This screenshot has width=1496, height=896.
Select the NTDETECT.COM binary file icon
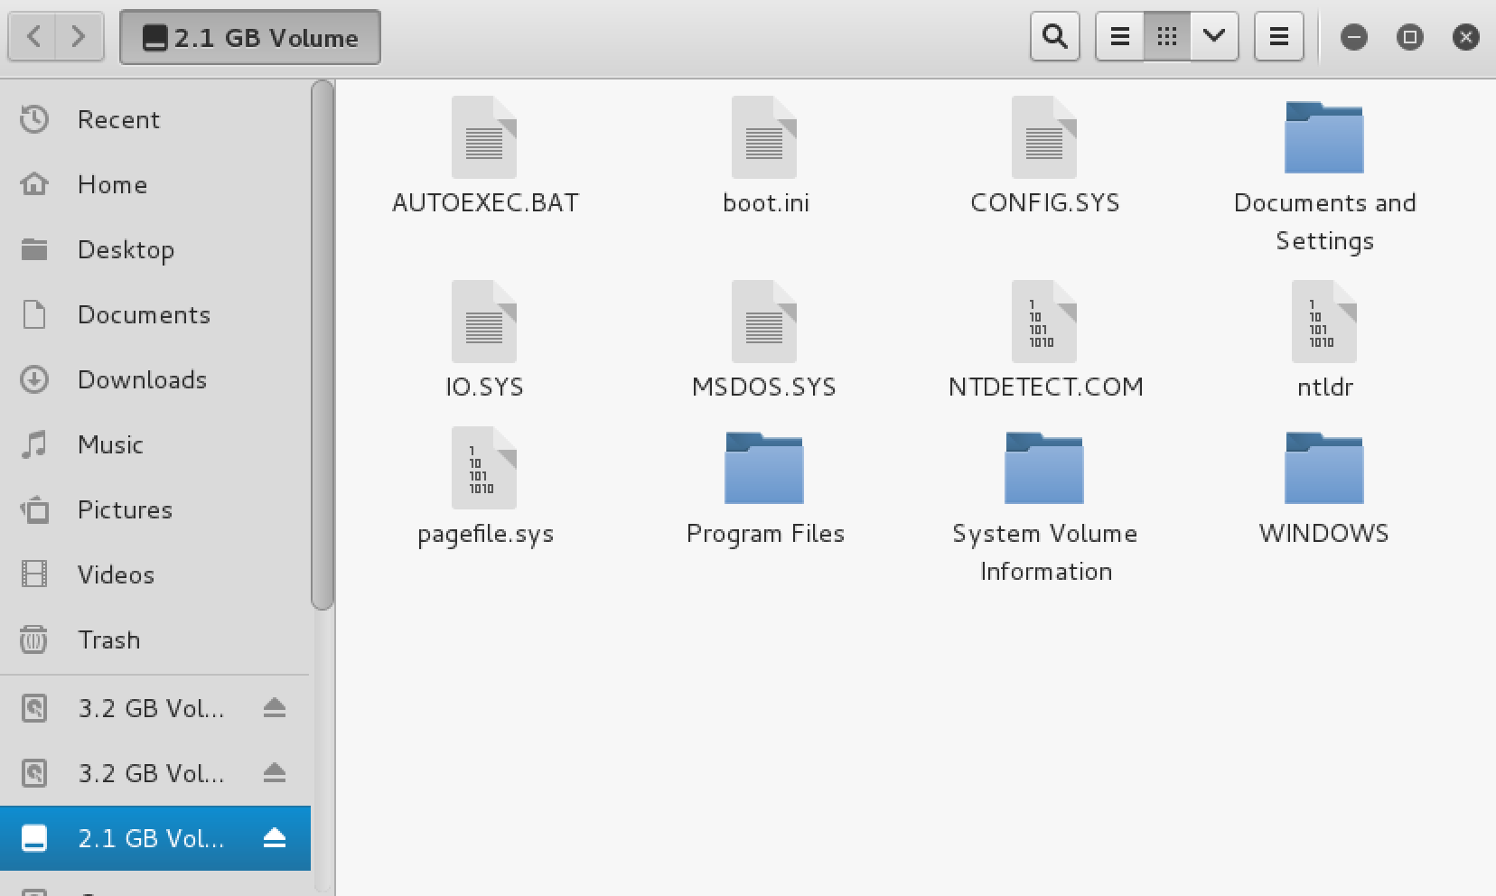pyautogui.click(x=1044, y=322)
